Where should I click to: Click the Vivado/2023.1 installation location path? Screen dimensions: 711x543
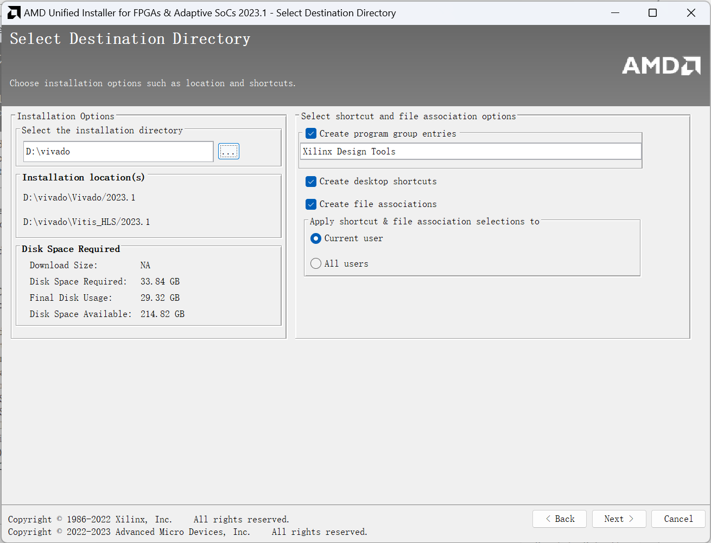click(79, 198)
